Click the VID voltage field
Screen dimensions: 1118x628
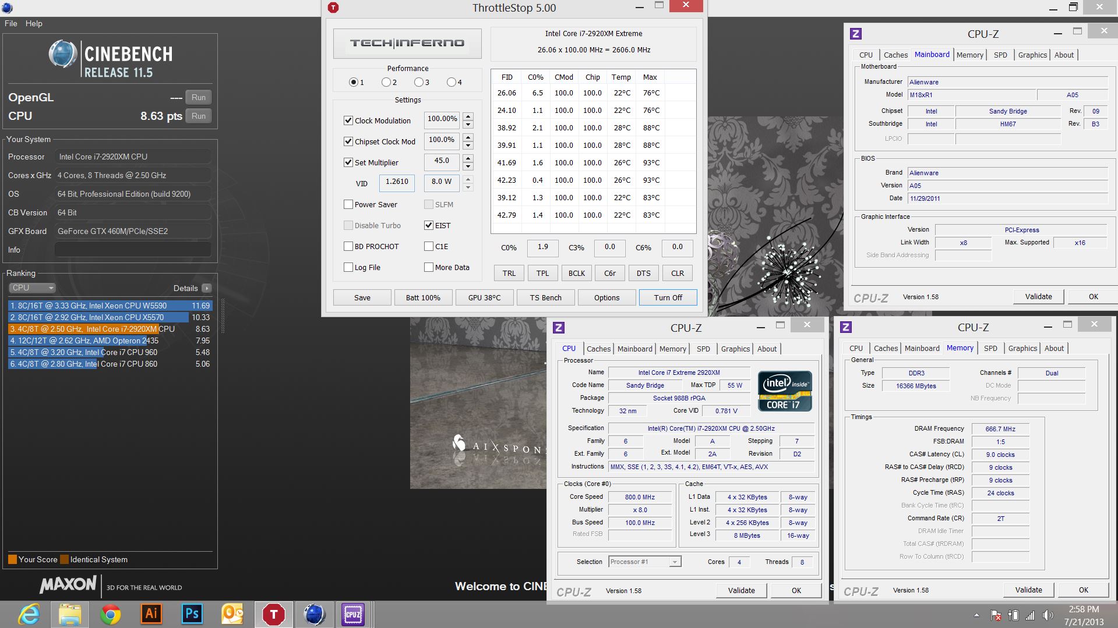(397, 182)
